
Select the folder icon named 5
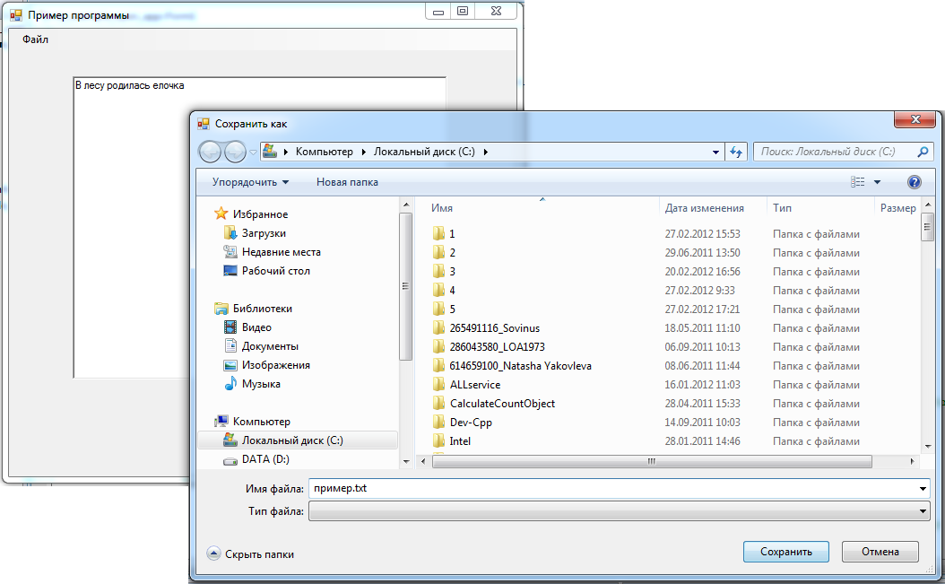(438, 309)
